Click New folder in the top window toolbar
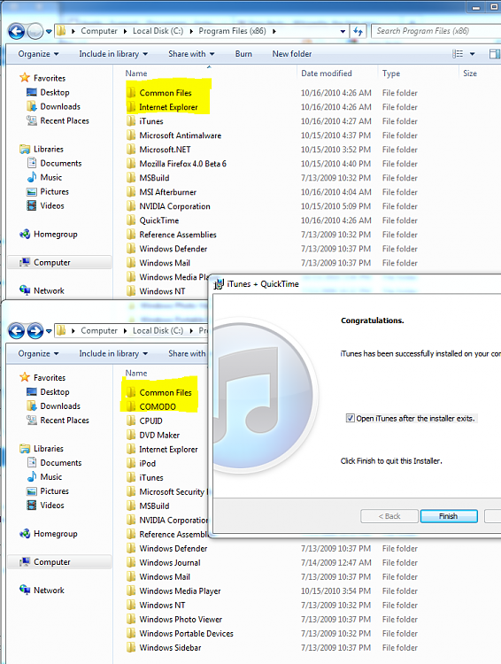501x664 pixels. [x=292, y=54]
